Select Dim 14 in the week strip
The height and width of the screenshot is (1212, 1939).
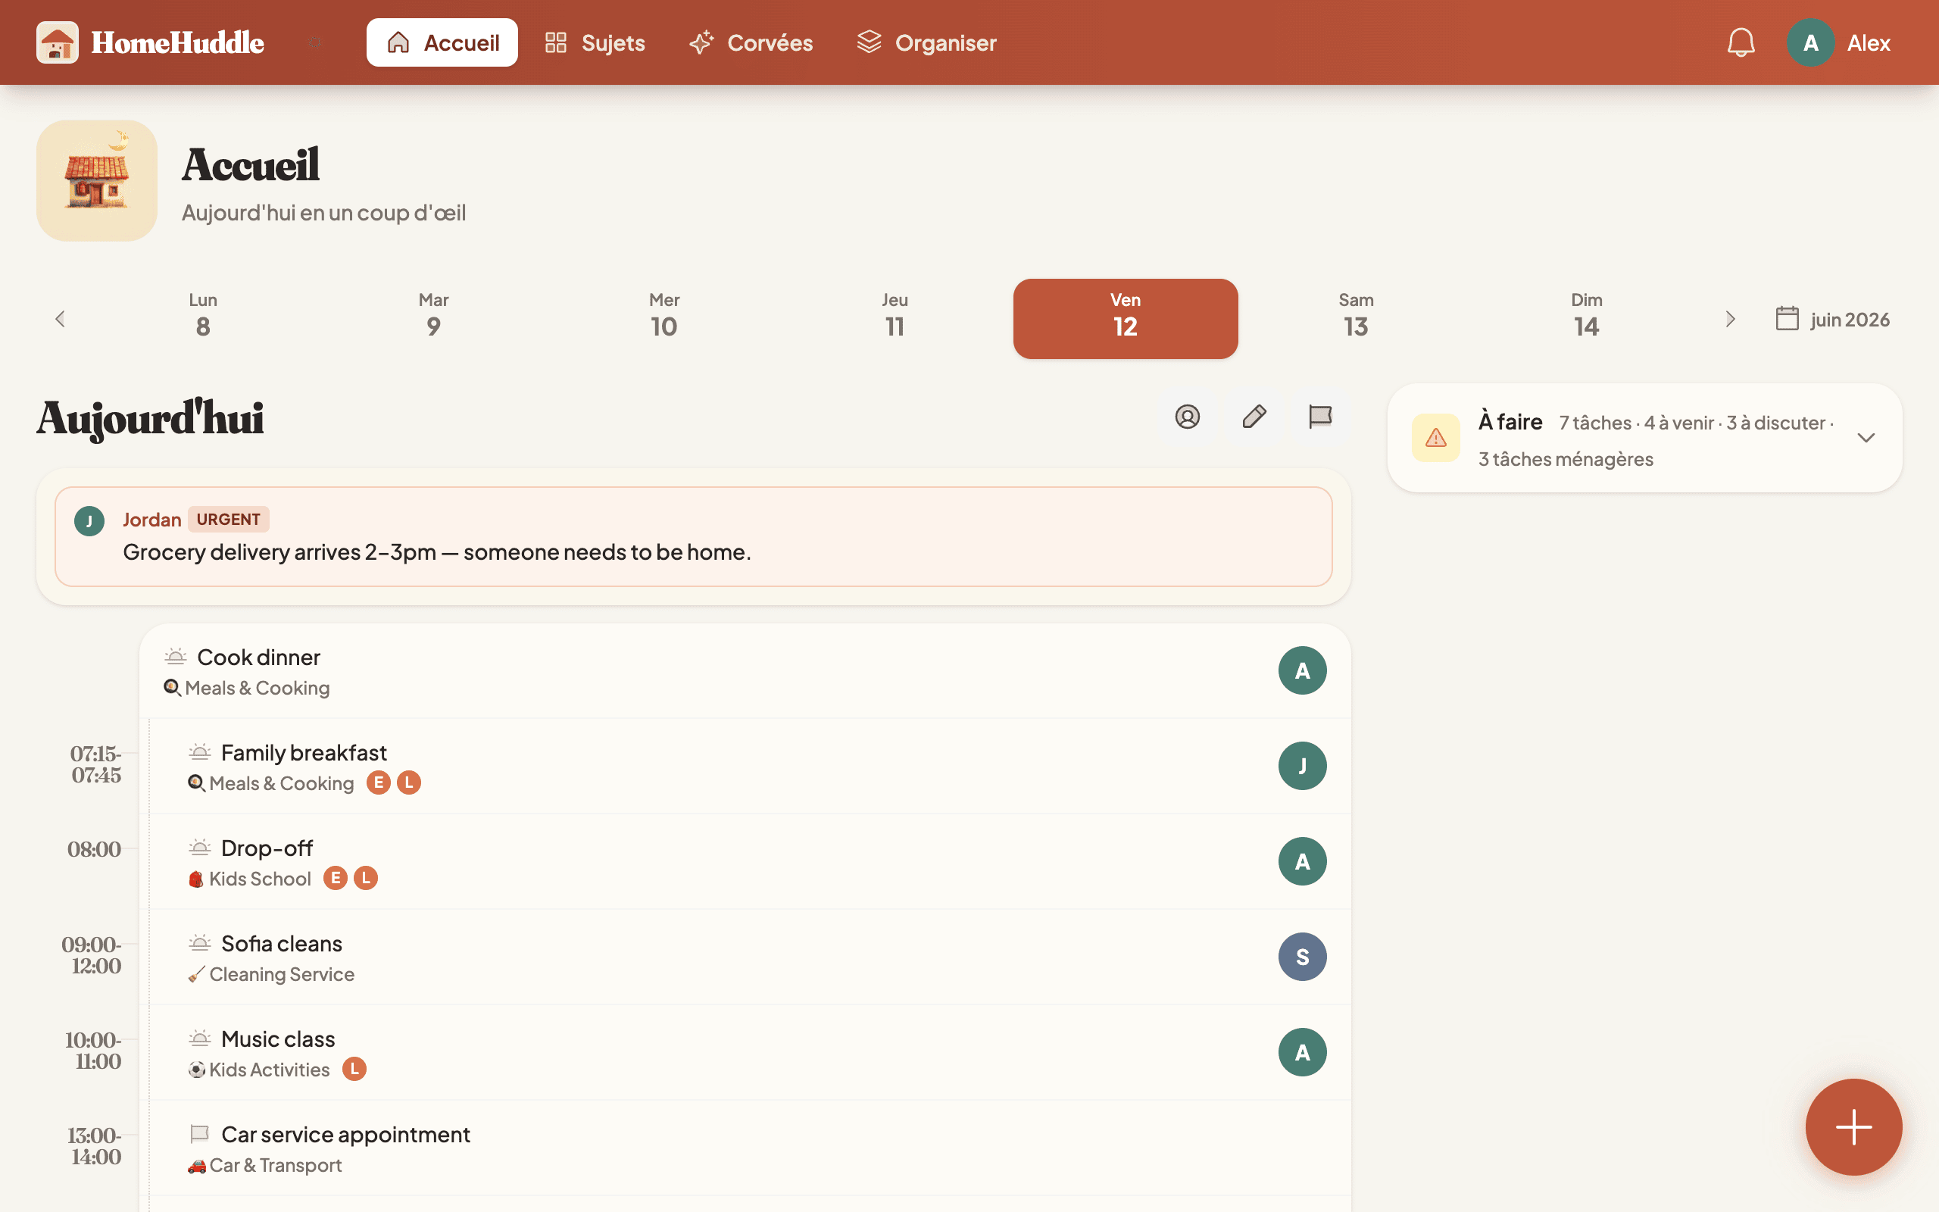pos(1587,319)
